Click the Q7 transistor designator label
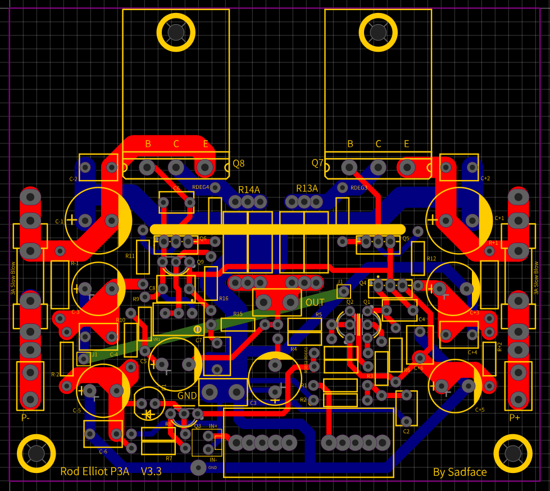The image size is (550, 491). [x=317, y=163]
